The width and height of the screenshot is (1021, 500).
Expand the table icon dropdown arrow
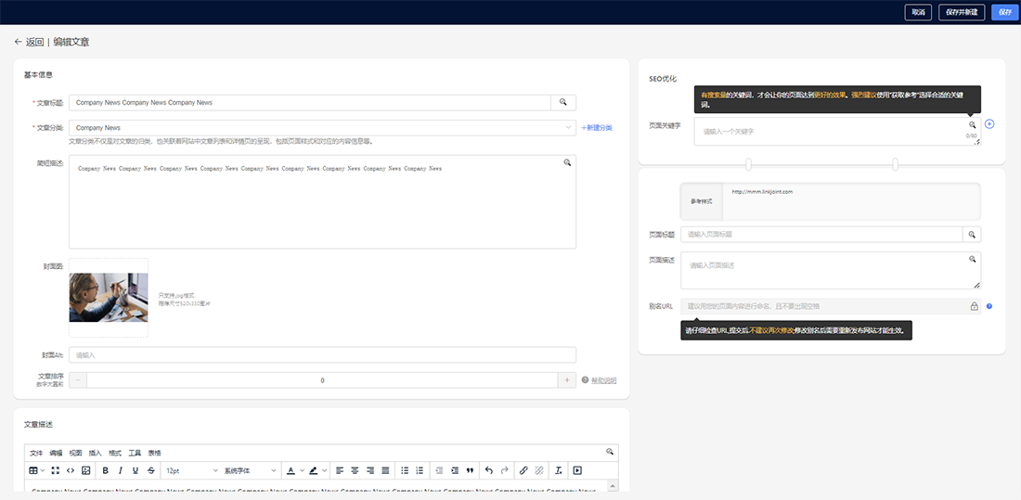click(x=43, y=470)
